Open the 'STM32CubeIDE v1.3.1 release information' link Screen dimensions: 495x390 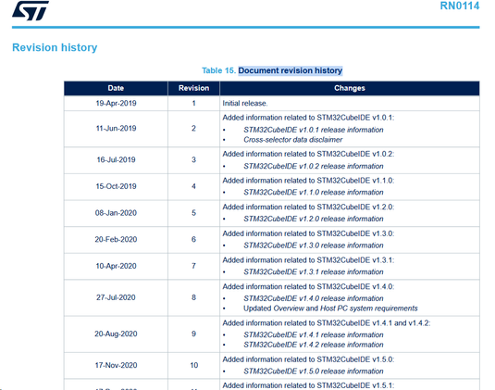pos(314,272)
